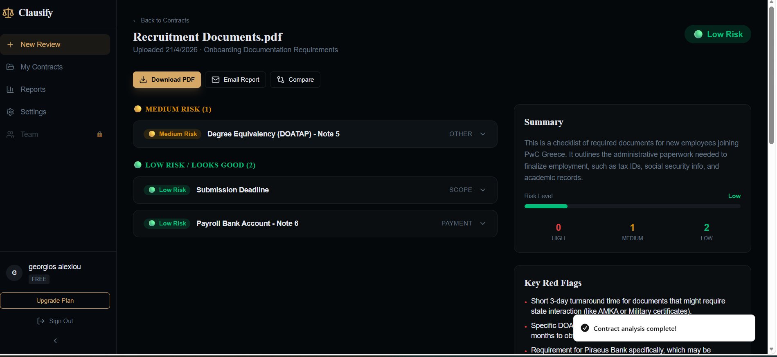Expand the Payroll Bank Account clause chevron
Viewport: 777px width, 357px height.
pyautogui.click(x=483, y=223)
